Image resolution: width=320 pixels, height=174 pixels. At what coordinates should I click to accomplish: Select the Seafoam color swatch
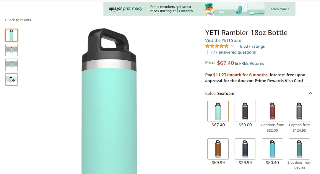pos(218,111)
